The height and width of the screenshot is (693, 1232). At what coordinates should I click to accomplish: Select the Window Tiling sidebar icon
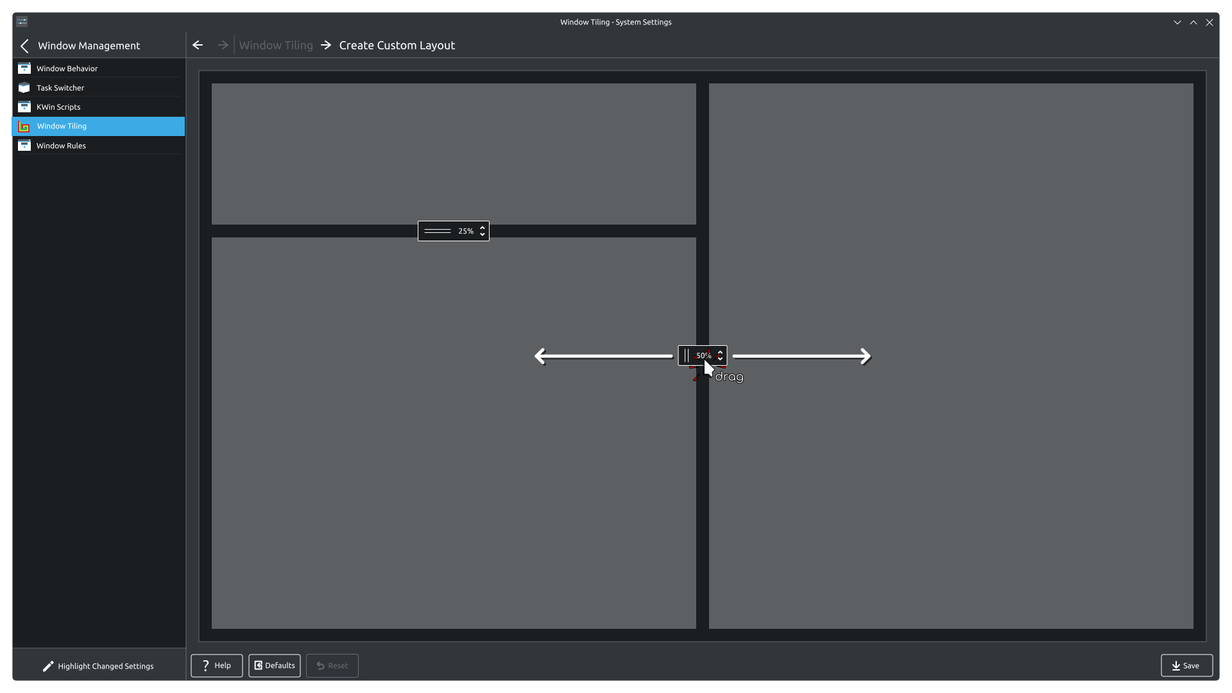coord(24,126)
